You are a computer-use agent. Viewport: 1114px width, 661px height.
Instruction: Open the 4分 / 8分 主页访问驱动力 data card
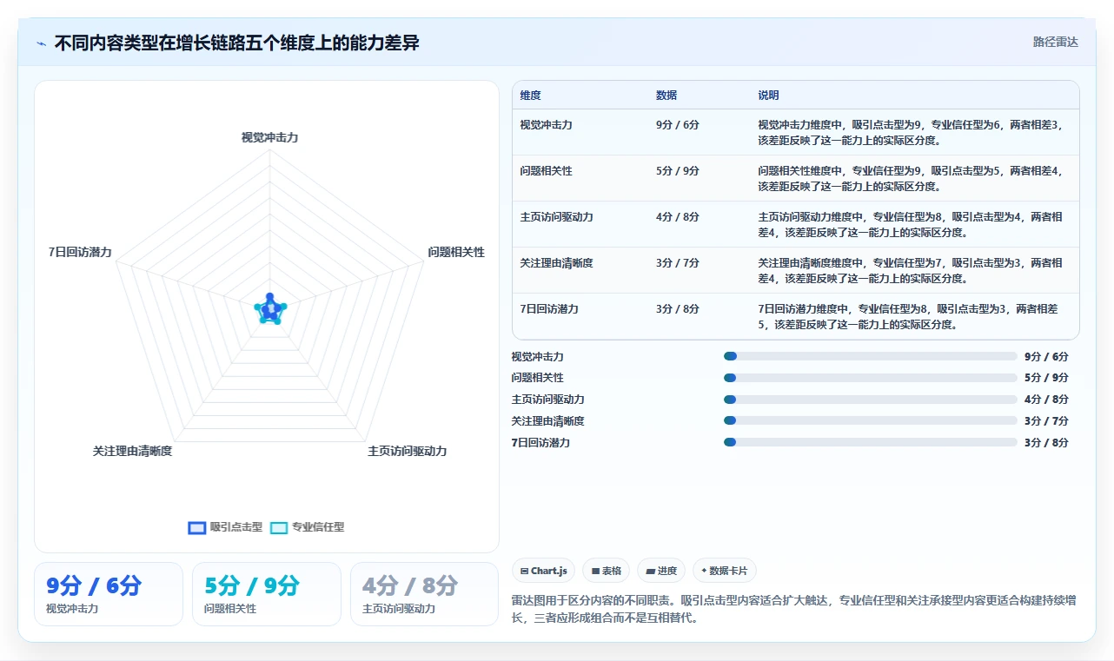tap(424, 594)
